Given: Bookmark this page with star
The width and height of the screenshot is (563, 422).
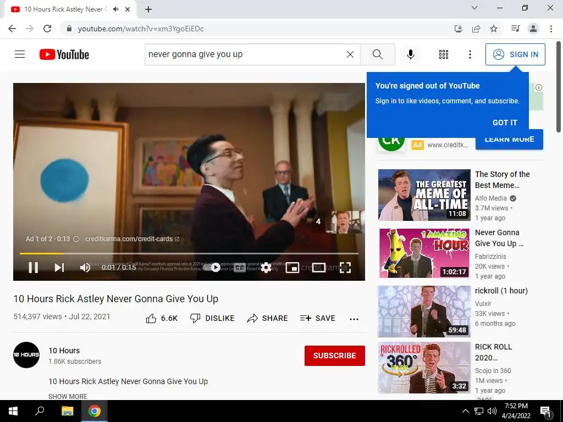Looking at the screenshot, I should tap(494, 29).
